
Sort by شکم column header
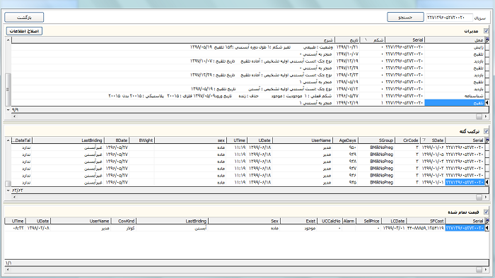coord(372,40)
